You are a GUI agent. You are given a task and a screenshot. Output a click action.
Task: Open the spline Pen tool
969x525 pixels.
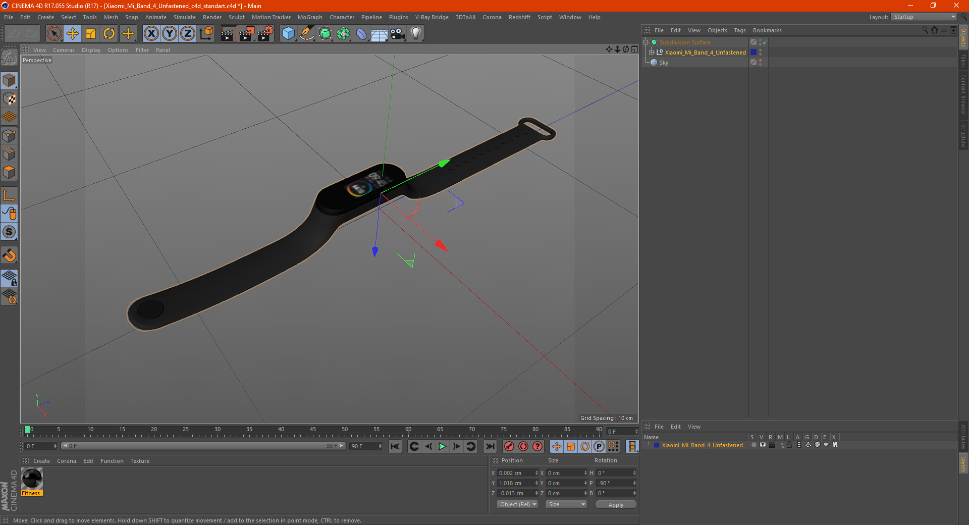tap(307, 34)
